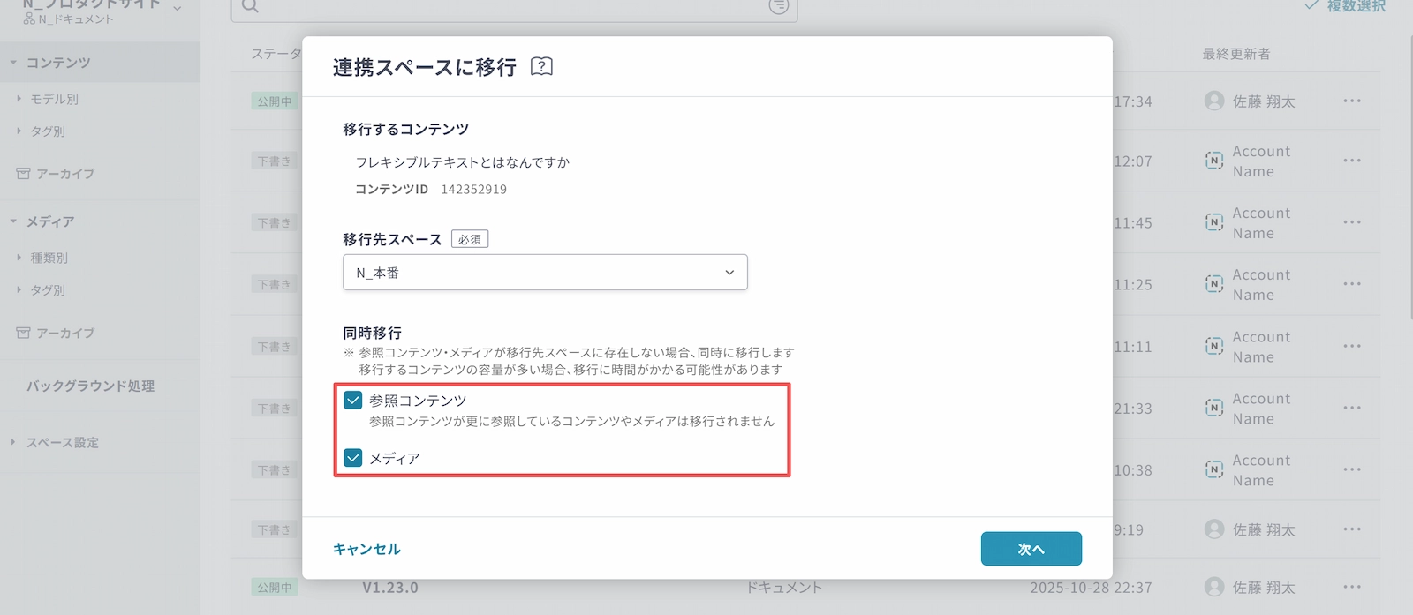1413x615 pixels.
Task: Open the filter icon in search bar
Action: (x=778, y=6)
